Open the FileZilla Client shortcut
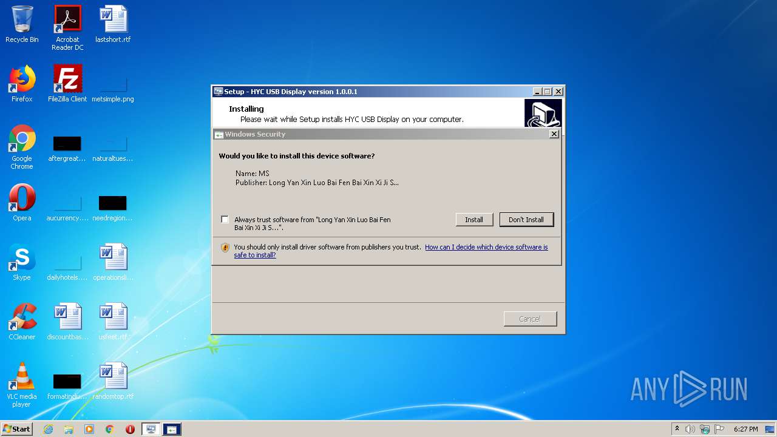This screenshot has width=777, height=437. [x=67, y=84]
